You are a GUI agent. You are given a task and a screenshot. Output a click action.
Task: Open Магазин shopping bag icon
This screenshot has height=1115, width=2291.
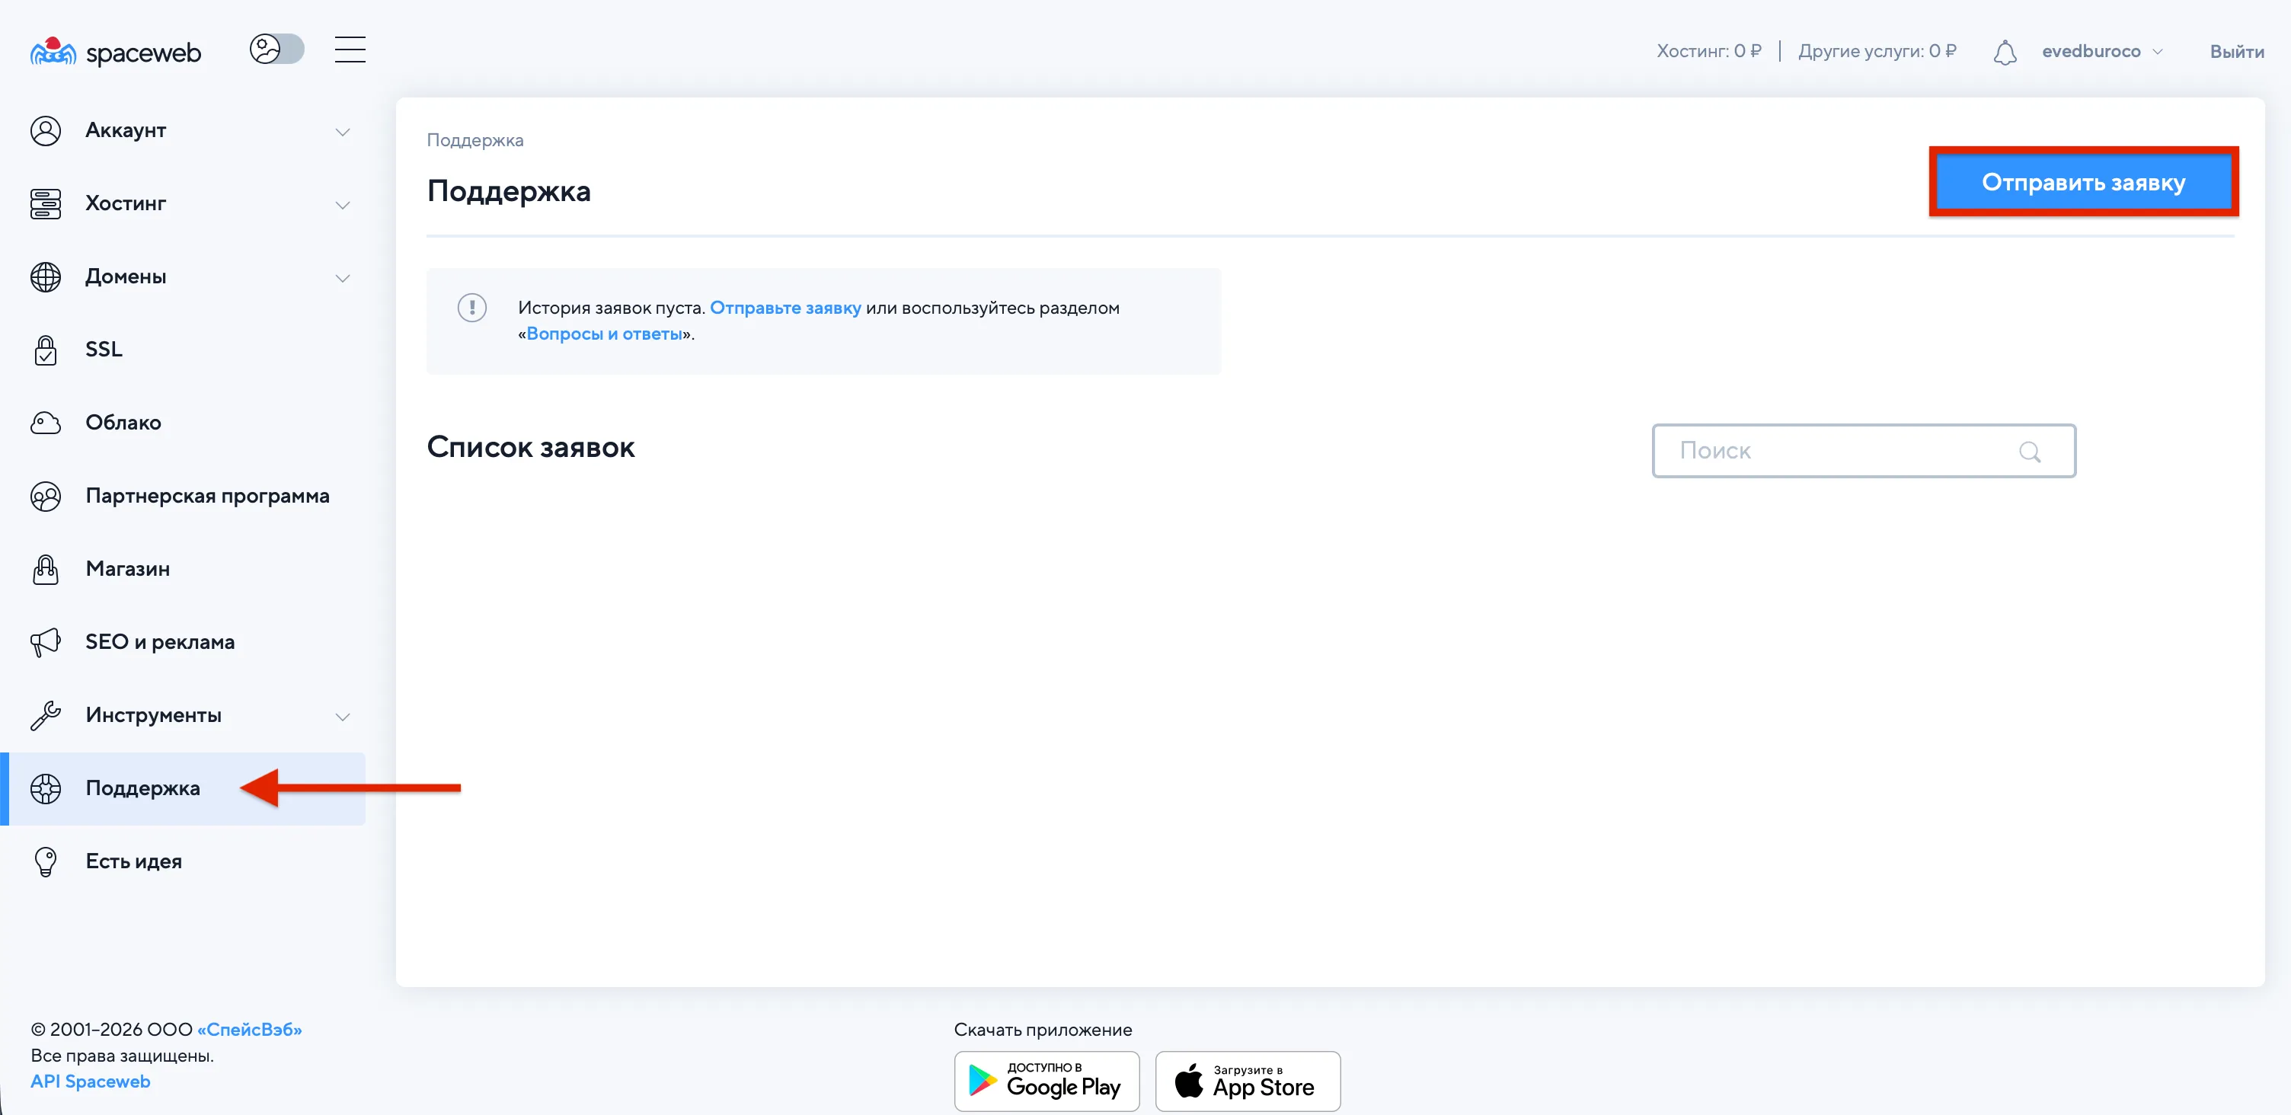point(46,569)
